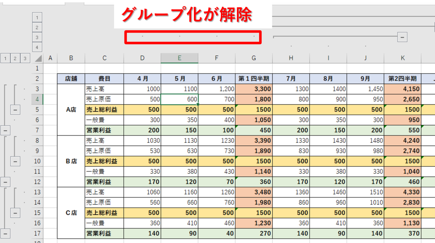
Task: Click the 第2四半期 header cell
Action: [x=402, y=79]
